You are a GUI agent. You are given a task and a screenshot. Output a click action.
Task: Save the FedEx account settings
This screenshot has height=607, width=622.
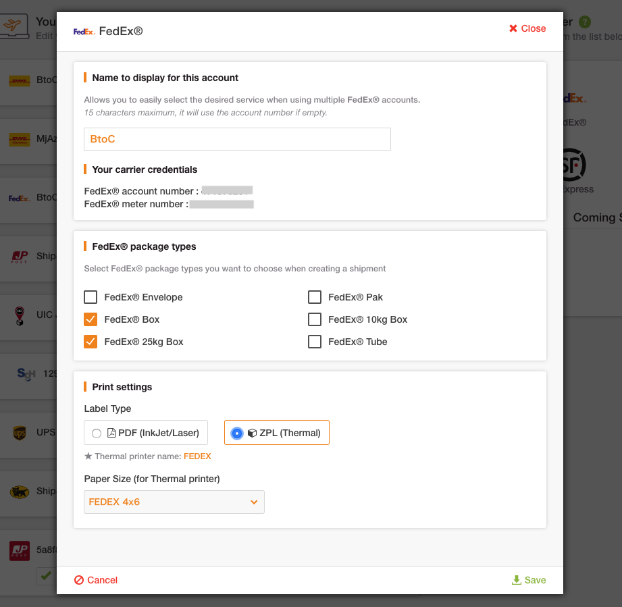[529, 580]
